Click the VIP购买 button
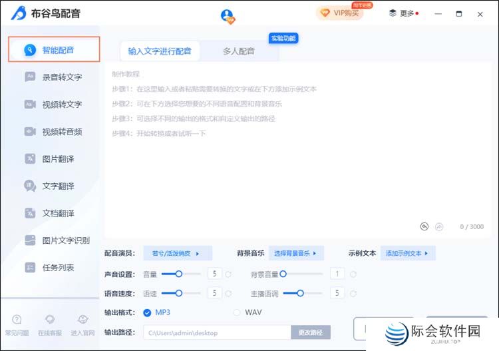The height and width of the screenshot is (351, 499). point(339,13)
